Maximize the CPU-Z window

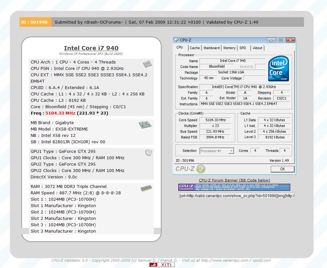(x=281, y=40)
